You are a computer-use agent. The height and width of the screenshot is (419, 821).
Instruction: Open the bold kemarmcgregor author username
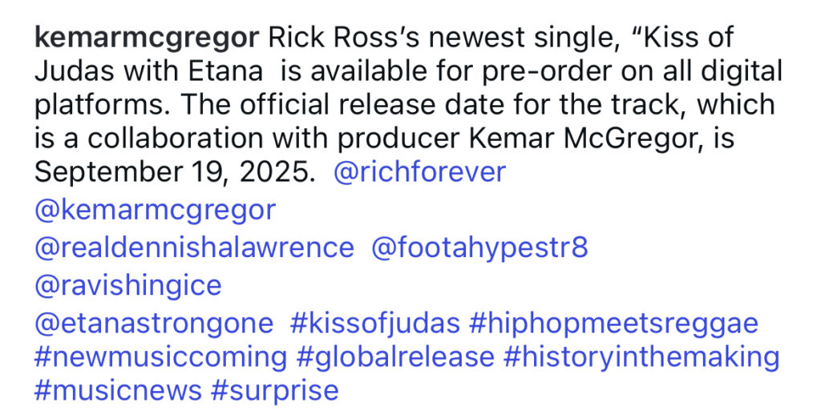point(147,39)
